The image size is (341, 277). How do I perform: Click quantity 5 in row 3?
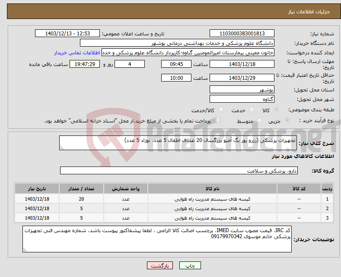coord(81,218)
